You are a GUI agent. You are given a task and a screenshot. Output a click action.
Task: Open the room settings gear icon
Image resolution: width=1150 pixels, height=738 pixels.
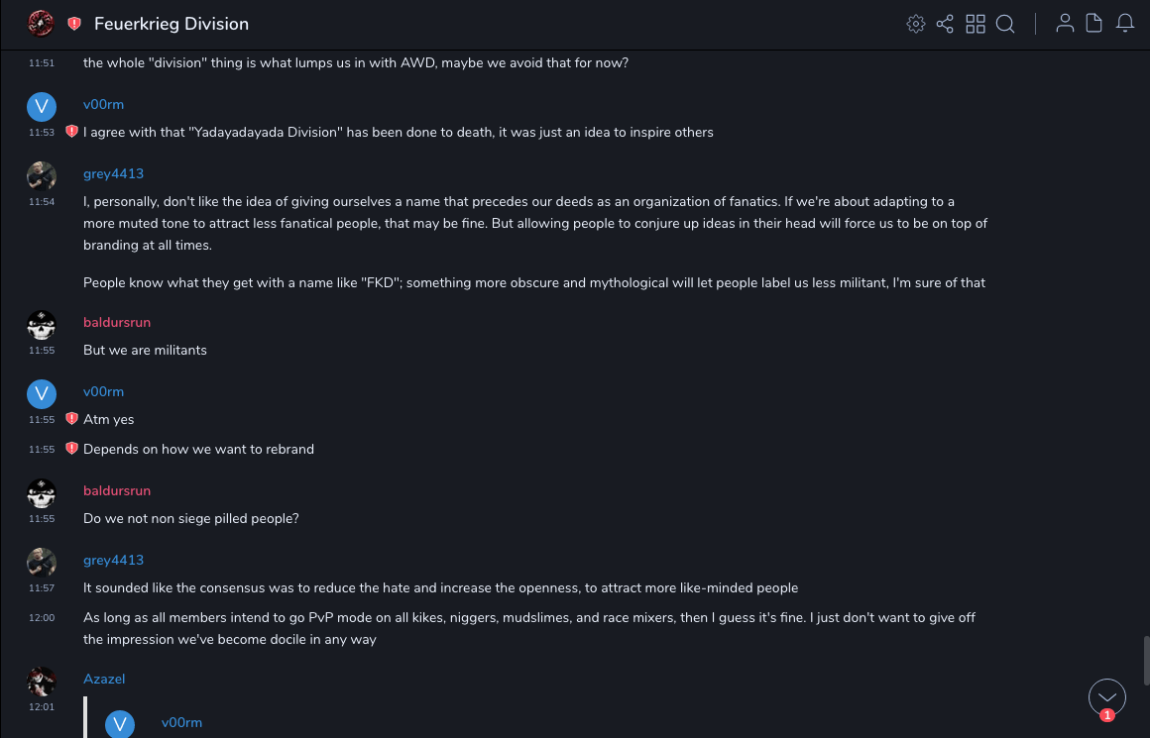click(x=915, y=24)
